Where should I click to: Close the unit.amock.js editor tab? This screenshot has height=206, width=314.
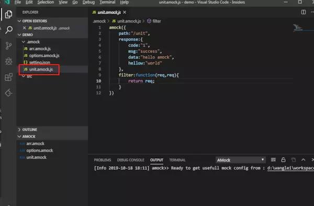point(125,13)
